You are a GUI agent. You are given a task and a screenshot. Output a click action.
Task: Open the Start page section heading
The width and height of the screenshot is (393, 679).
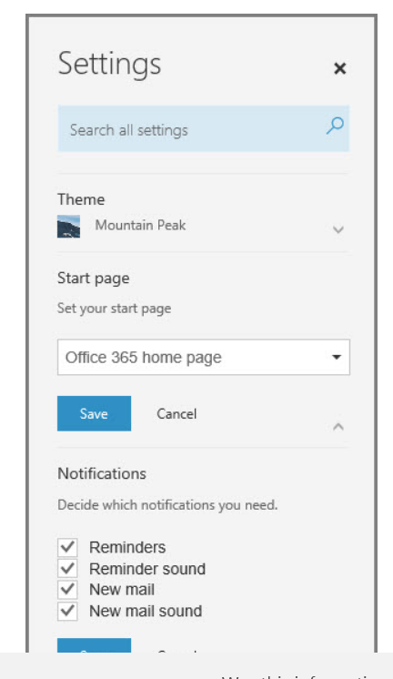pos(94,278)
